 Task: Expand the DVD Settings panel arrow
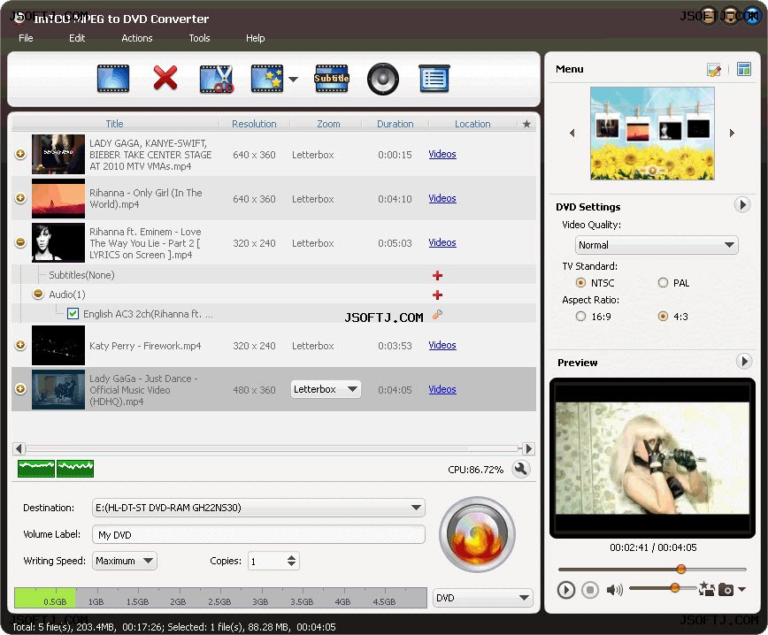tap(742, 204)
